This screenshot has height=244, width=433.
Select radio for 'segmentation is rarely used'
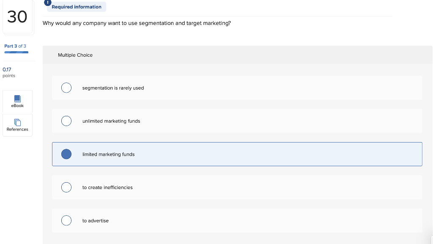click(x=66, y=88)
